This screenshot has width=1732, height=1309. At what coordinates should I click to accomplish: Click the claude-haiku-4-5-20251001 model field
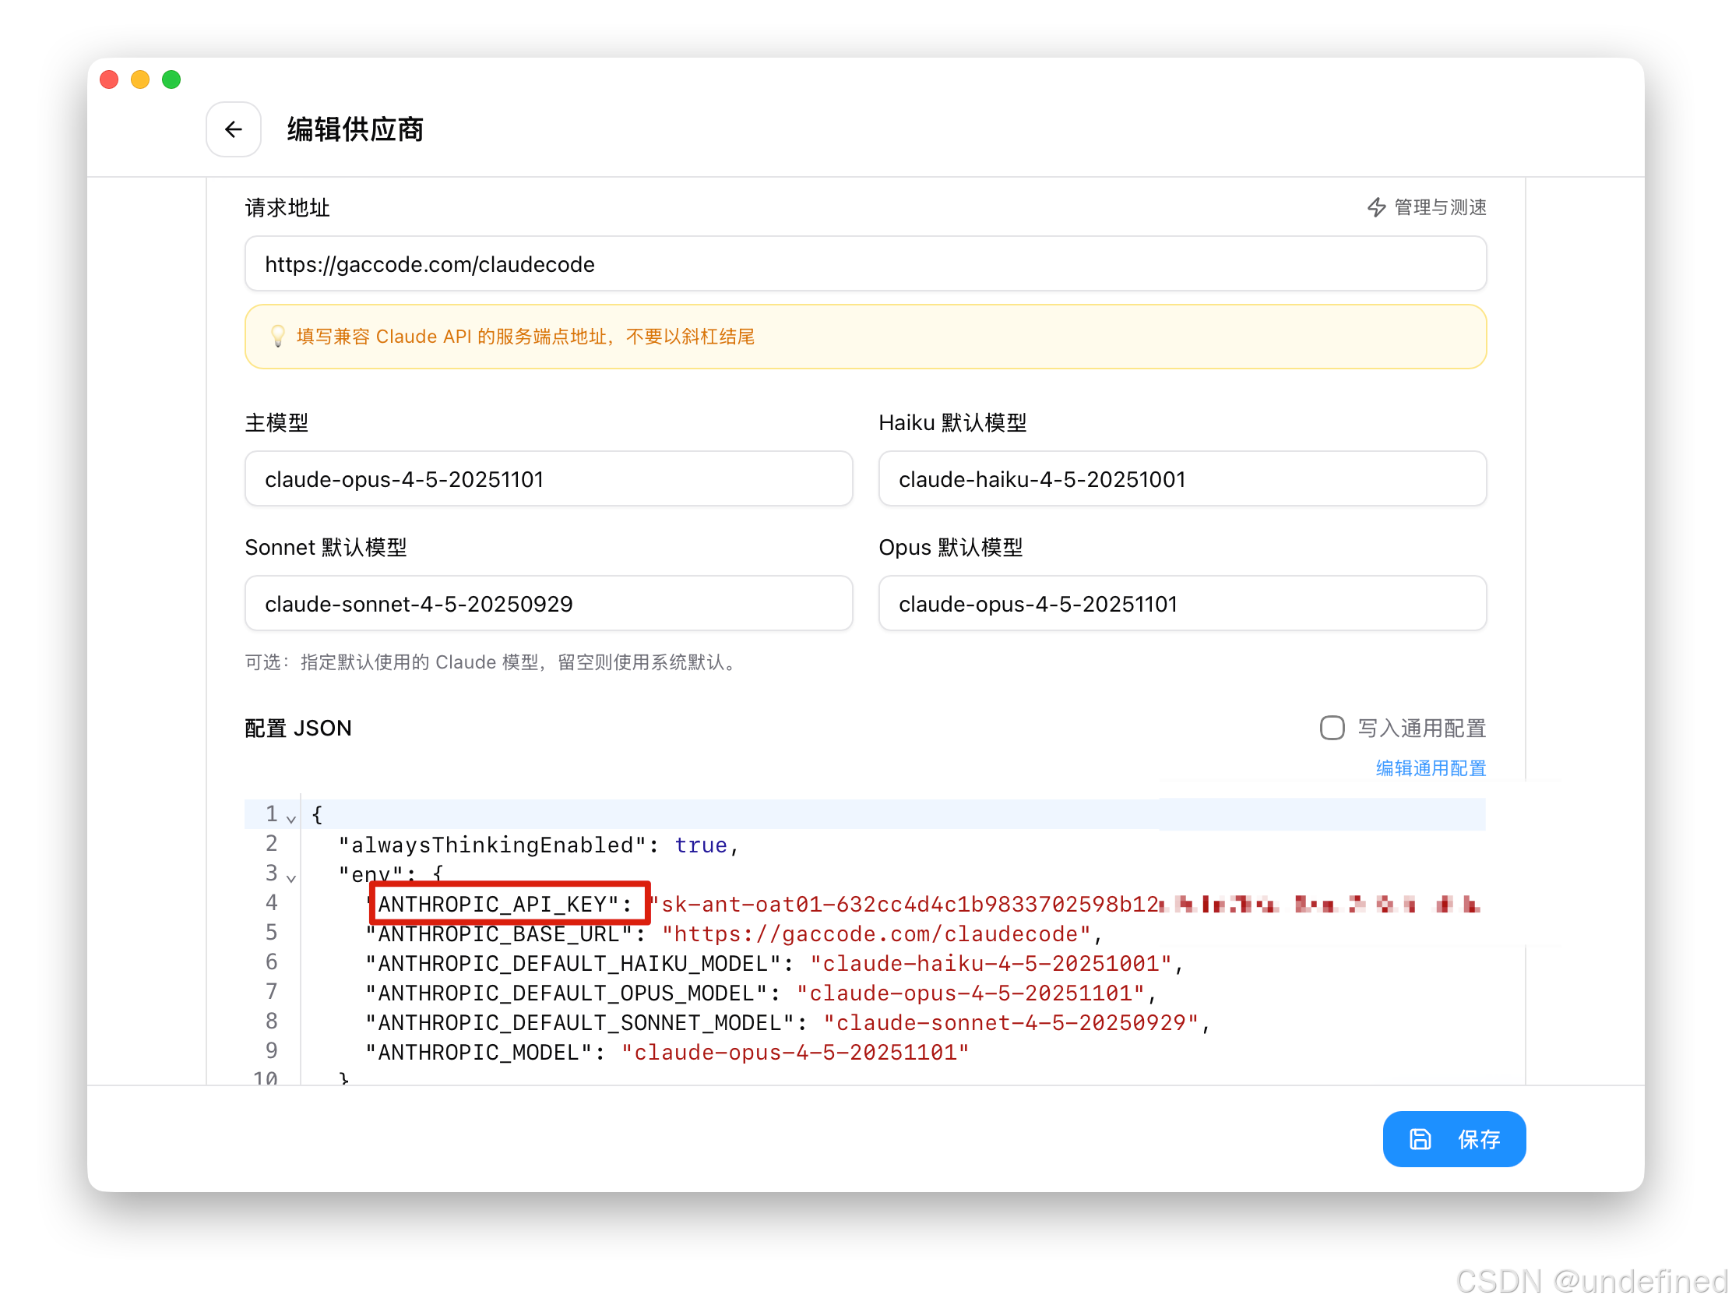tap(1181, 478)
